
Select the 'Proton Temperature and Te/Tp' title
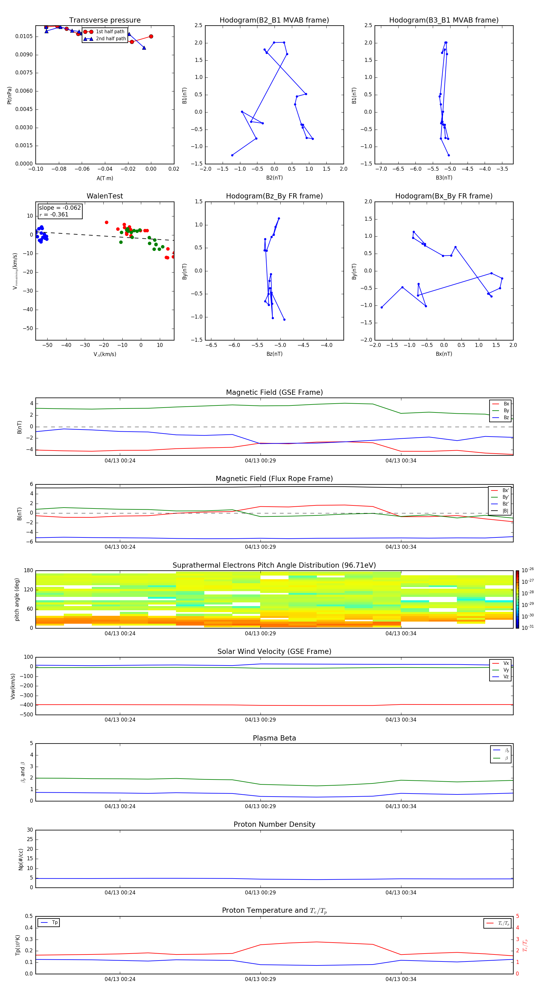[x=274, y=911]
